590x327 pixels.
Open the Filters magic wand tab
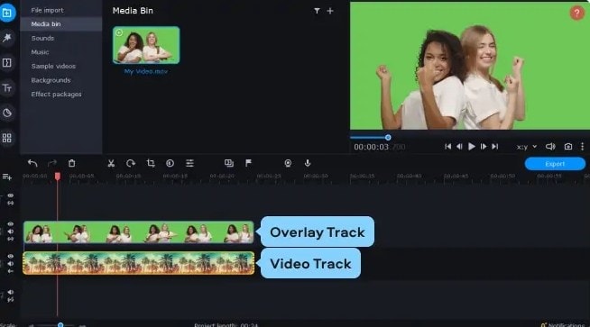pyautogui.click(x=7, y=38)
